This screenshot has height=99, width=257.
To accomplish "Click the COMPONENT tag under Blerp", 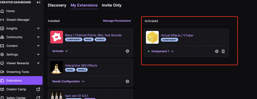I will [x=74, y=39].
